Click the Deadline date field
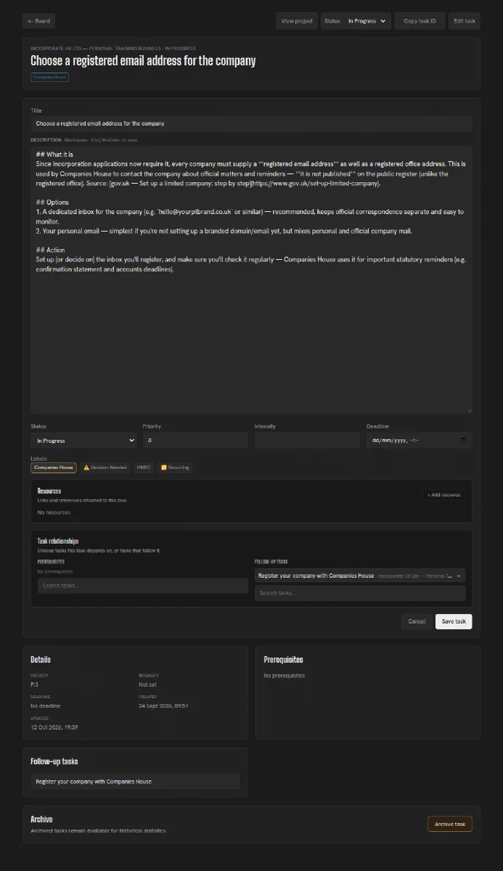 pyautogui.click(x=419, y=441)
